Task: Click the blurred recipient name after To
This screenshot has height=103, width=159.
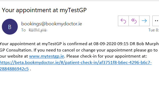Action: [38, 30]
